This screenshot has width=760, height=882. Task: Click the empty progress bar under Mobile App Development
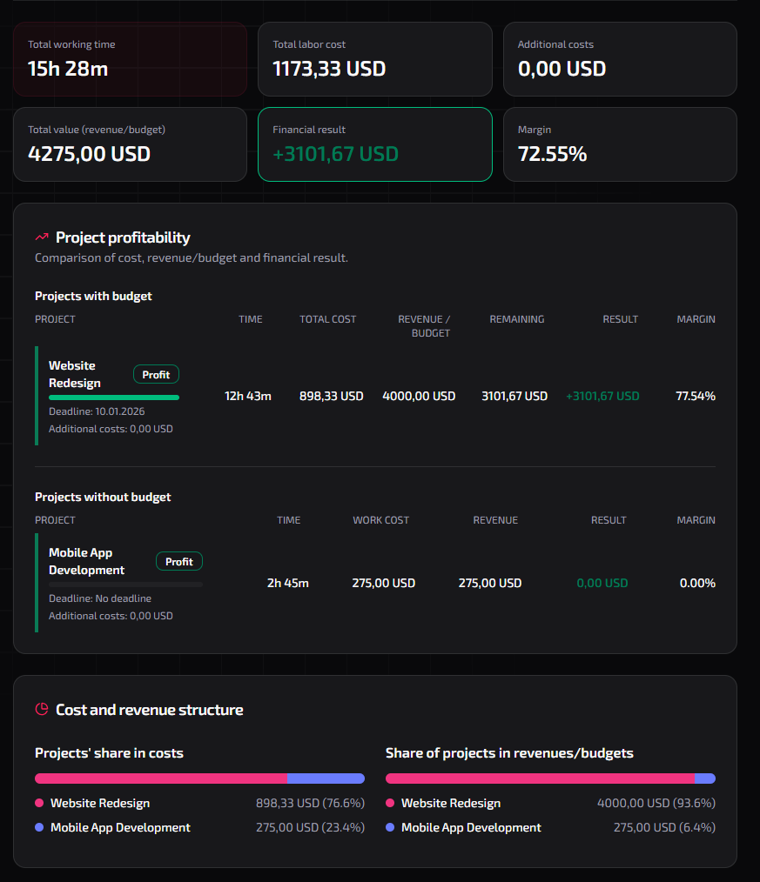(x=125, y=585)
